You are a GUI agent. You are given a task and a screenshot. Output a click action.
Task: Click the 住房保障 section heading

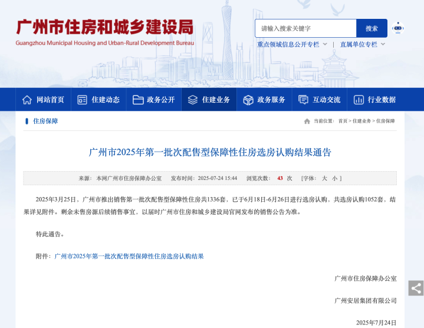point(45,121)
